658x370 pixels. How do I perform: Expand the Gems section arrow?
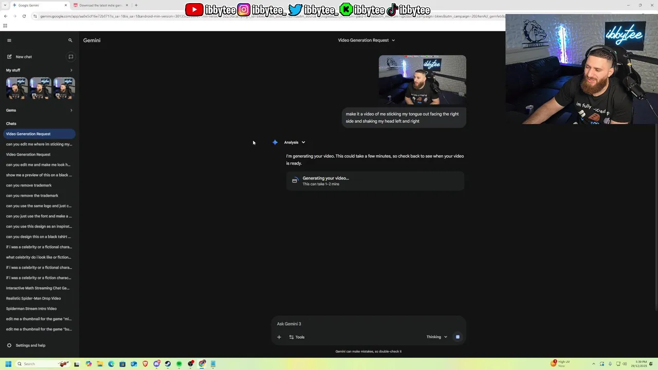pos(71,110)
